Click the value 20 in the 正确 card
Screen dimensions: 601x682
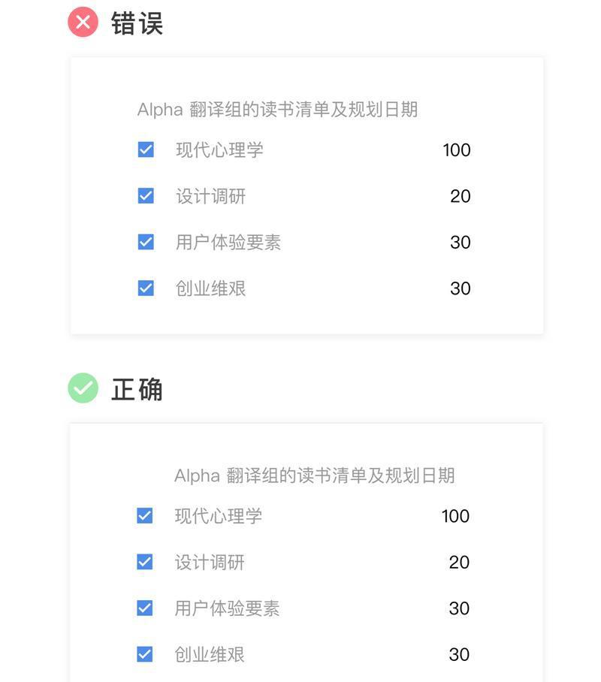coord(459,563)
